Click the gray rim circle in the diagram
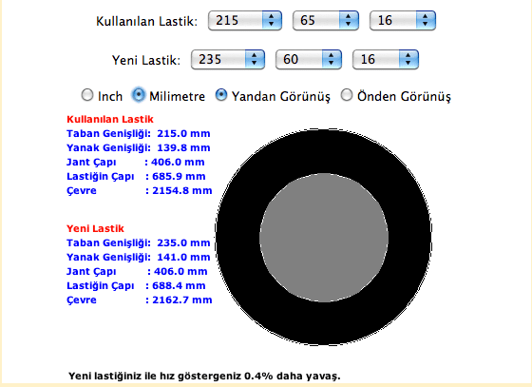Viewport: 532px width, 387px height. point(324,238)
